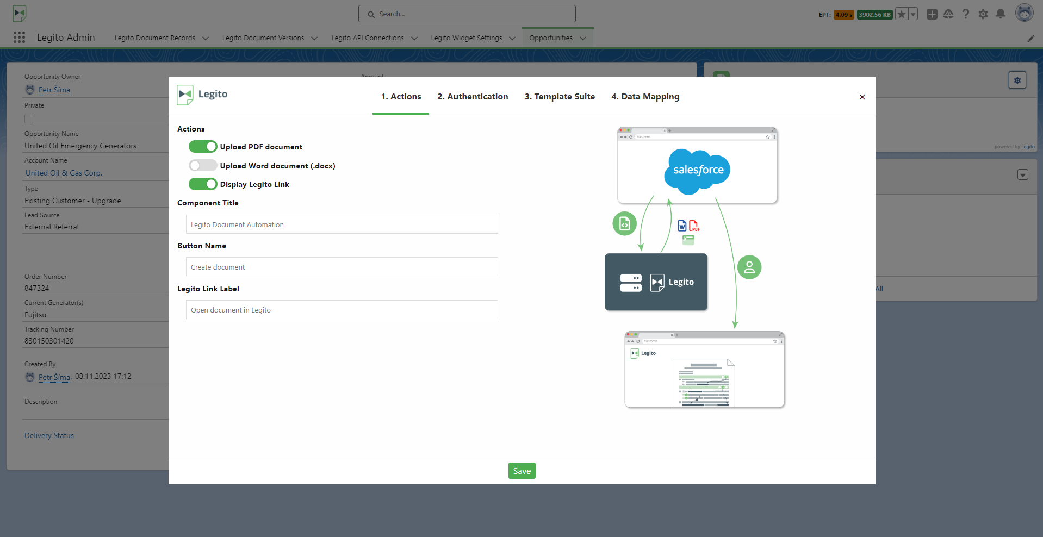Open Legito Document Records nav tab
The width and height of the screenshot is (1043, 537).
coord(155,38)
